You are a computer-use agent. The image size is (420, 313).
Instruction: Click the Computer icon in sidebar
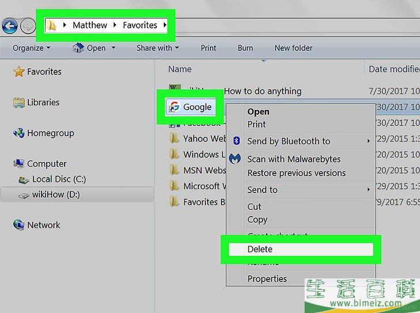point(18,163)
